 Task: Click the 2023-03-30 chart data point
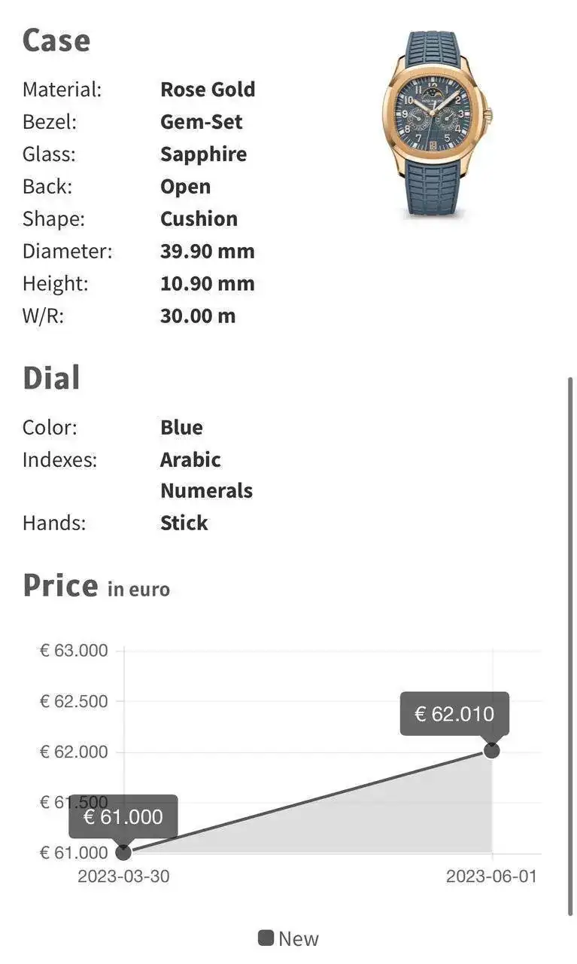tap(123, 852)
